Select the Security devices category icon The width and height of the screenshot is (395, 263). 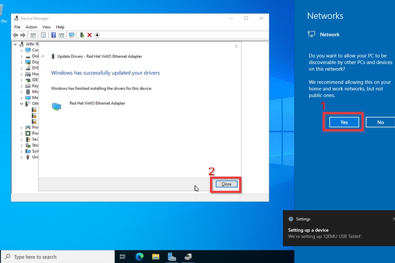coord(28,139)
